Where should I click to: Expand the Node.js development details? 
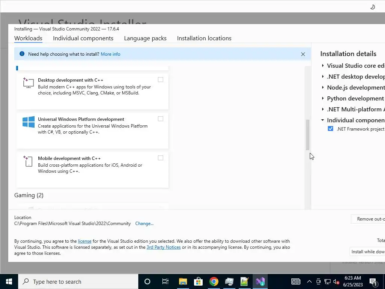tap(323, 87)
